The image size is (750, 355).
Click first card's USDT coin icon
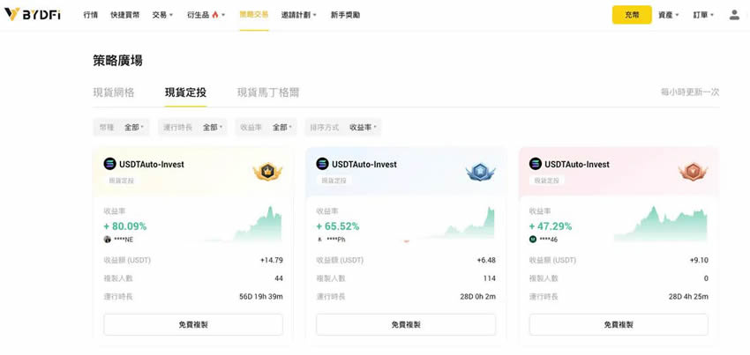(x=110, y=164)
